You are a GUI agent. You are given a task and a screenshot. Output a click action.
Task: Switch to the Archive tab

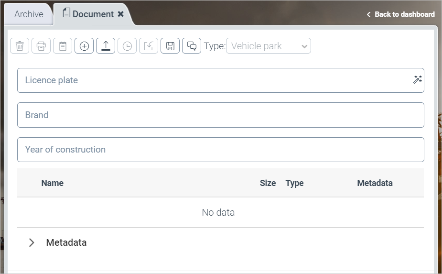coord(29,14)
